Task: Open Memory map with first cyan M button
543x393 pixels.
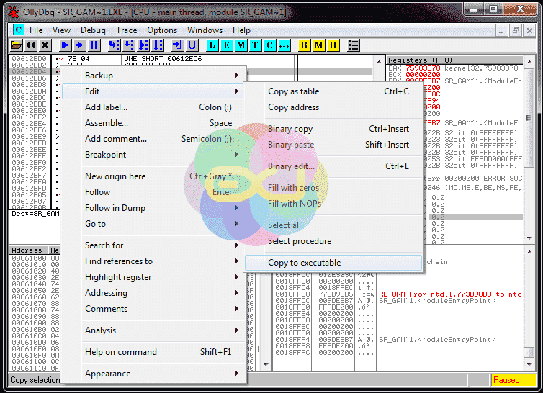Action: click(241, 45)
